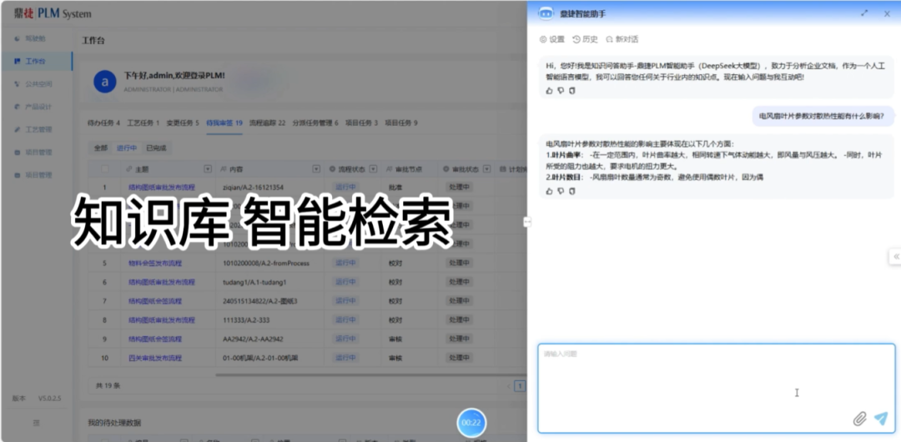Open 产品设计 in the sidebar
This screenshot has width=901, height=442.
pyautogui.click(x=34, y=107)
